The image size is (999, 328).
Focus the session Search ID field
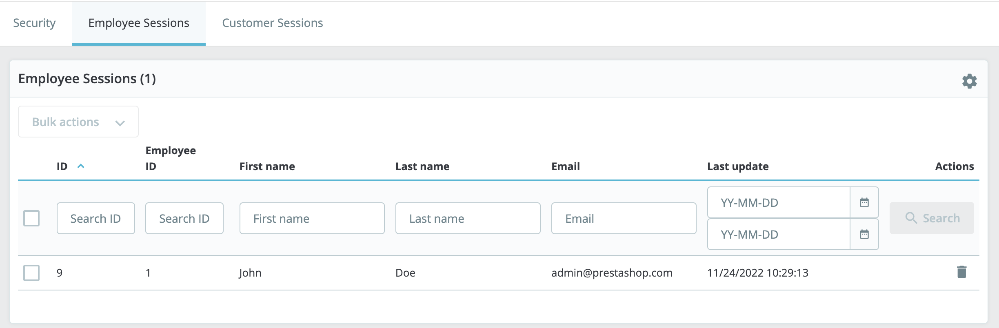point(95,218)
